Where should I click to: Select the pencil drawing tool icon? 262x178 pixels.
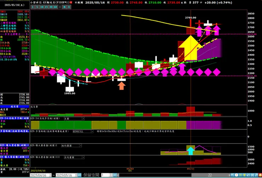[x=256, y=175]
